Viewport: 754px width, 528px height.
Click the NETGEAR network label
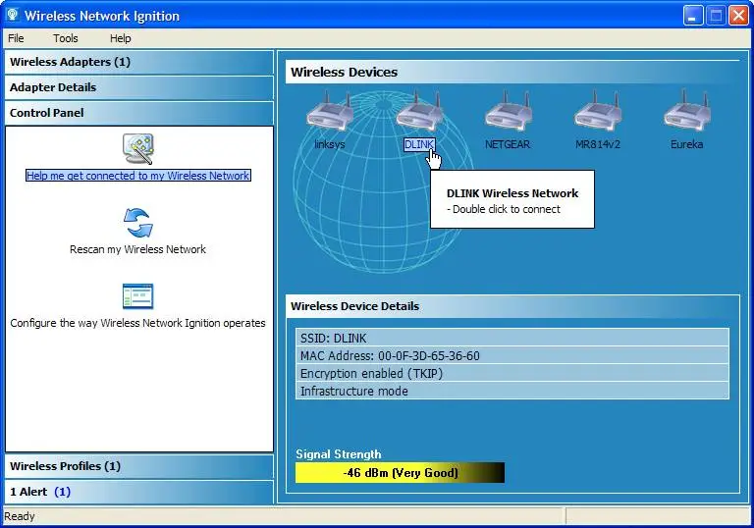pyautogui.click(x=508, y=144)
